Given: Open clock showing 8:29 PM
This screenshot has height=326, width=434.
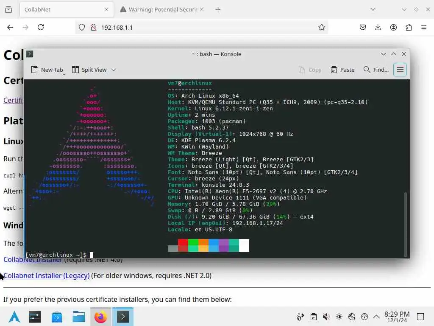Looking at the screenshot, I should click(x=397, y=317).
